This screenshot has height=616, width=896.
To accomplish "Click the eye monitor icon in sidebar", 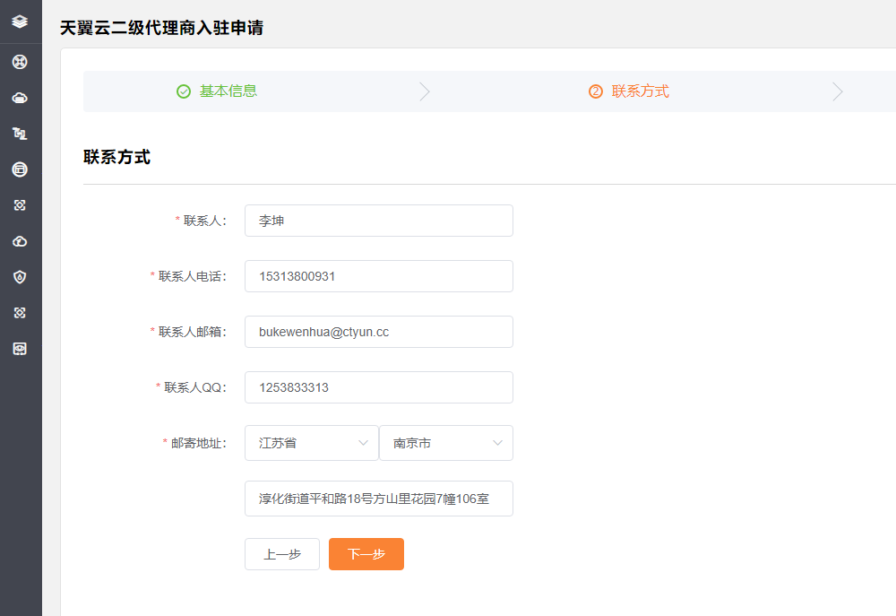I will pyautogui.click(x=20, y=349).
